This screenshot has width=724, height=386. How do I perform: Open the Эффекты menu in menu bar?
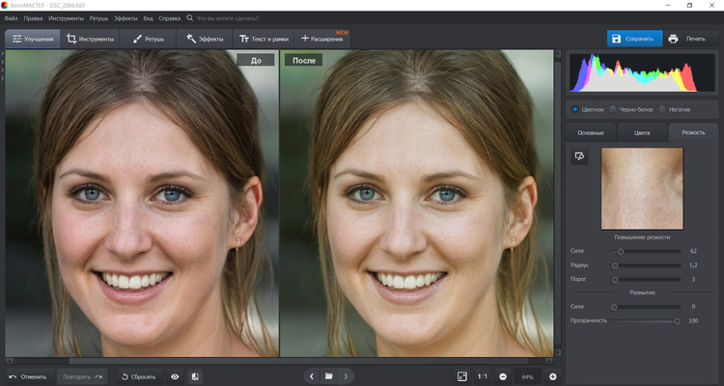coord(125,18)
